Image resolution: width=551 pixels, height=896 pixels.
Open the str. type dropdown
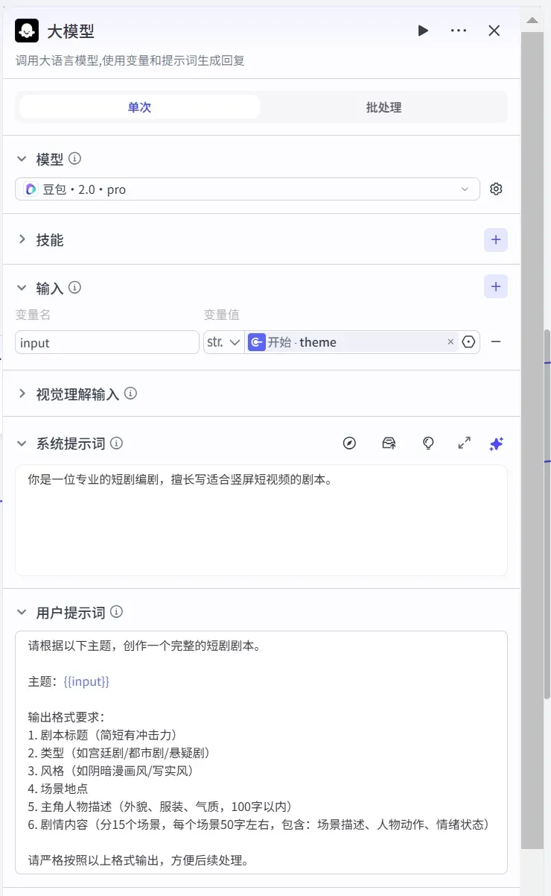(223, 342)
